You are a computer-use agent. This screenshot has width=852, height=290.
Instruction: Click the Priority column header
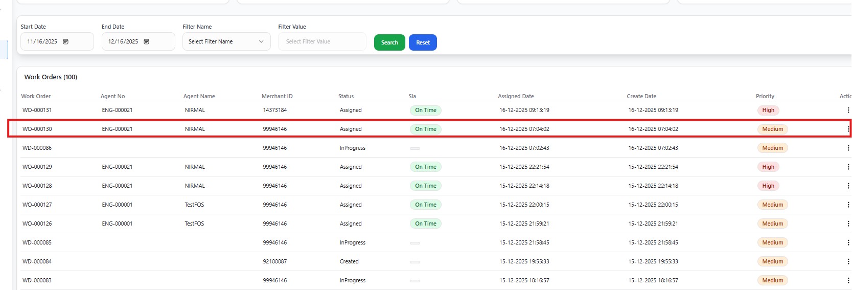[x=765, y=96]
